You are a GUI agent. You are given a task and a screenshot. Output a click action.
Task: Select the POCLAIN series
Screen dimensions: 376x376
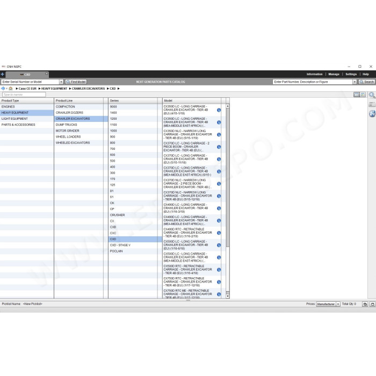(135, 251)
